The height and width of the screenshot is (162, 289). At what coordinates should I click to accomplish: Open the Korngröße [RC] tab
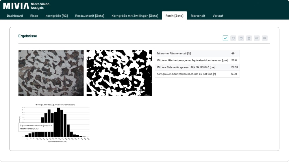point(57,16)
